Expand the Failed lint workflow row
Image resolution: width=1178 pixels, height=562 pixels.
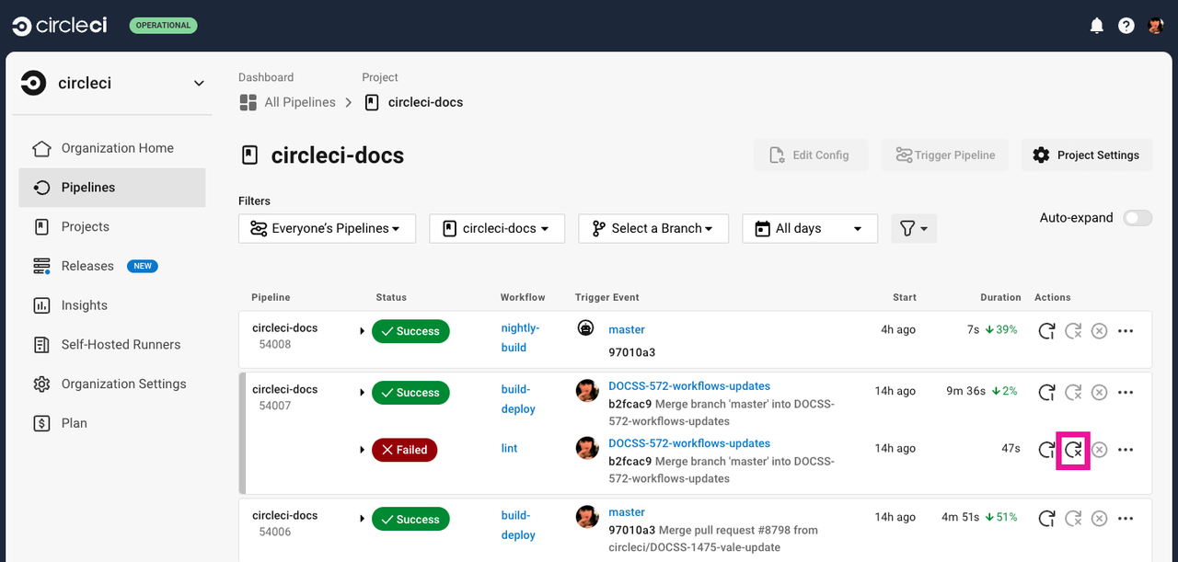point(363,451)
